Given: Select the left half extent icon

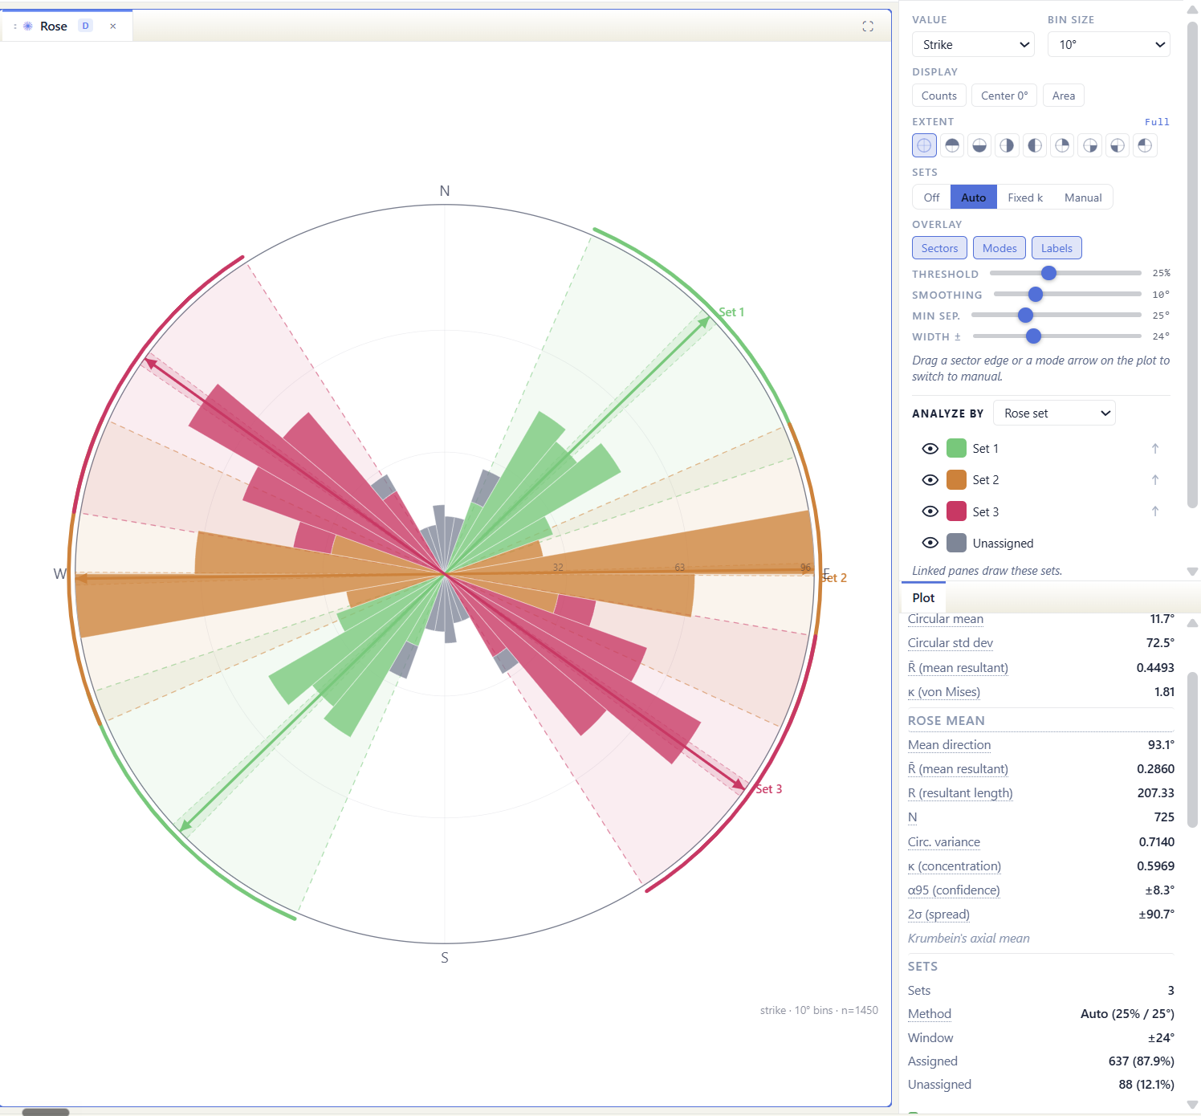Looking at the screenshot, I should click(x=1035, y=145).
